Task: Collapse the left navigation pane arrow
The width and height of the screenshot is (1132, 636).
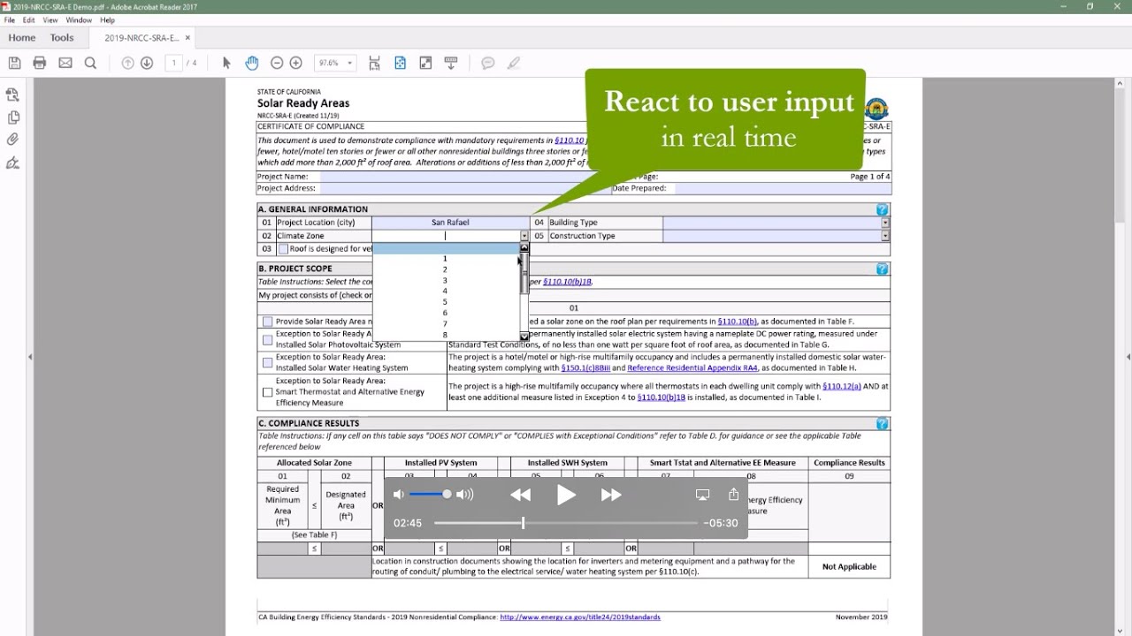Action: (x=30, y=357)
